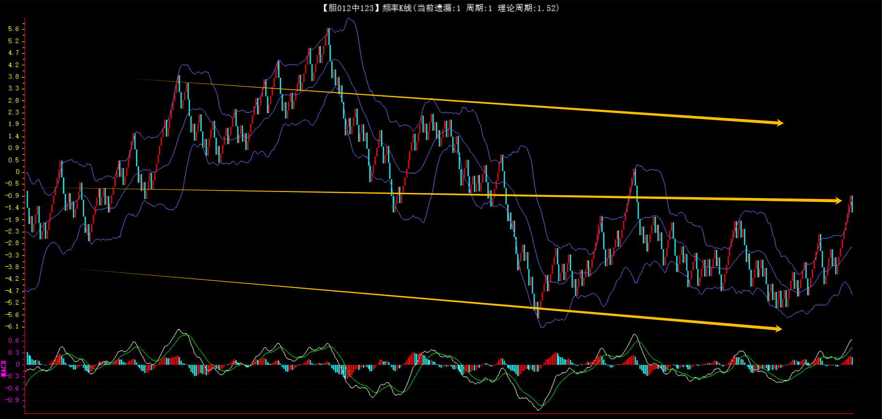Click the upper trend line arrowhead

pyautogui.click(x=779, y=123)
